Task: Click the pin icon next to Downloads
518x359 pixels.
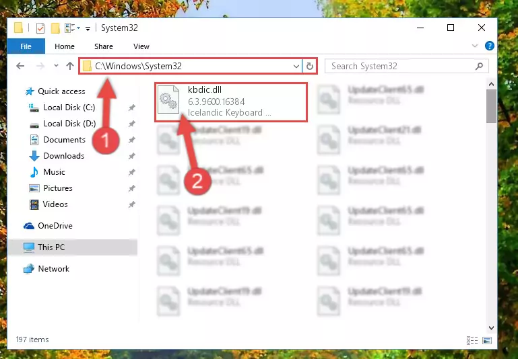Action: click(132, 156)
